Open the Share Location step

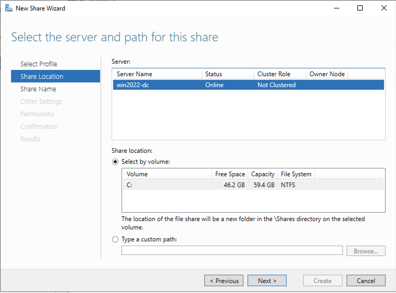[42, 76]
